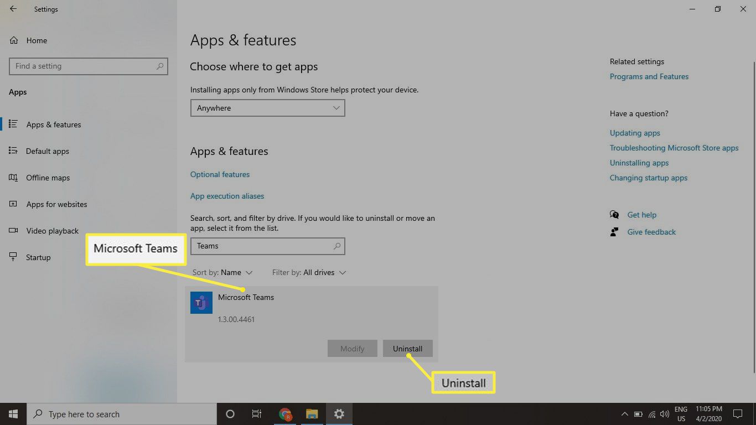This screenshot has width=756, height=425.
Task: Open Troubleshooting Microsoft Store apps link
Action: [x=674, y=148]
